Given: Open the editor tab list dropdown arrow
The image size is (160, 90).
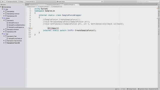Looking at the screenshot, I should tap(157, 4).
